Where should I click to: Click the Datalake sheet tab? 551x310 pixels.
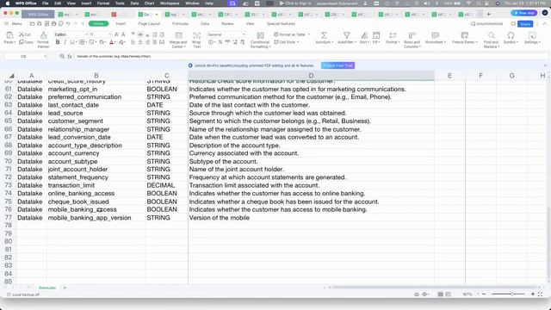[x=47, y=288]
